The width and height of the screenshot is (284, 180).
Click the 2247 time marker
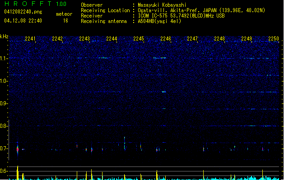(x=192, y=39)
